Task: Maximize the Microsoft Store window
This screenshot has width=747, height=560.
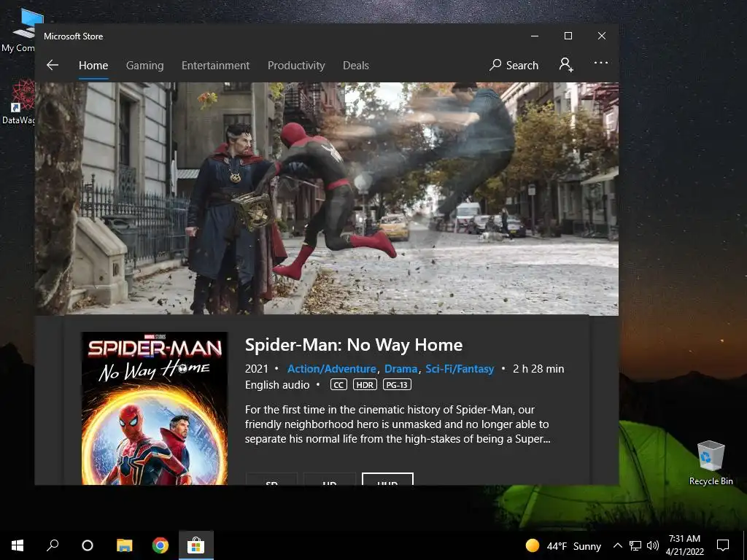Action: pos(568,36)
